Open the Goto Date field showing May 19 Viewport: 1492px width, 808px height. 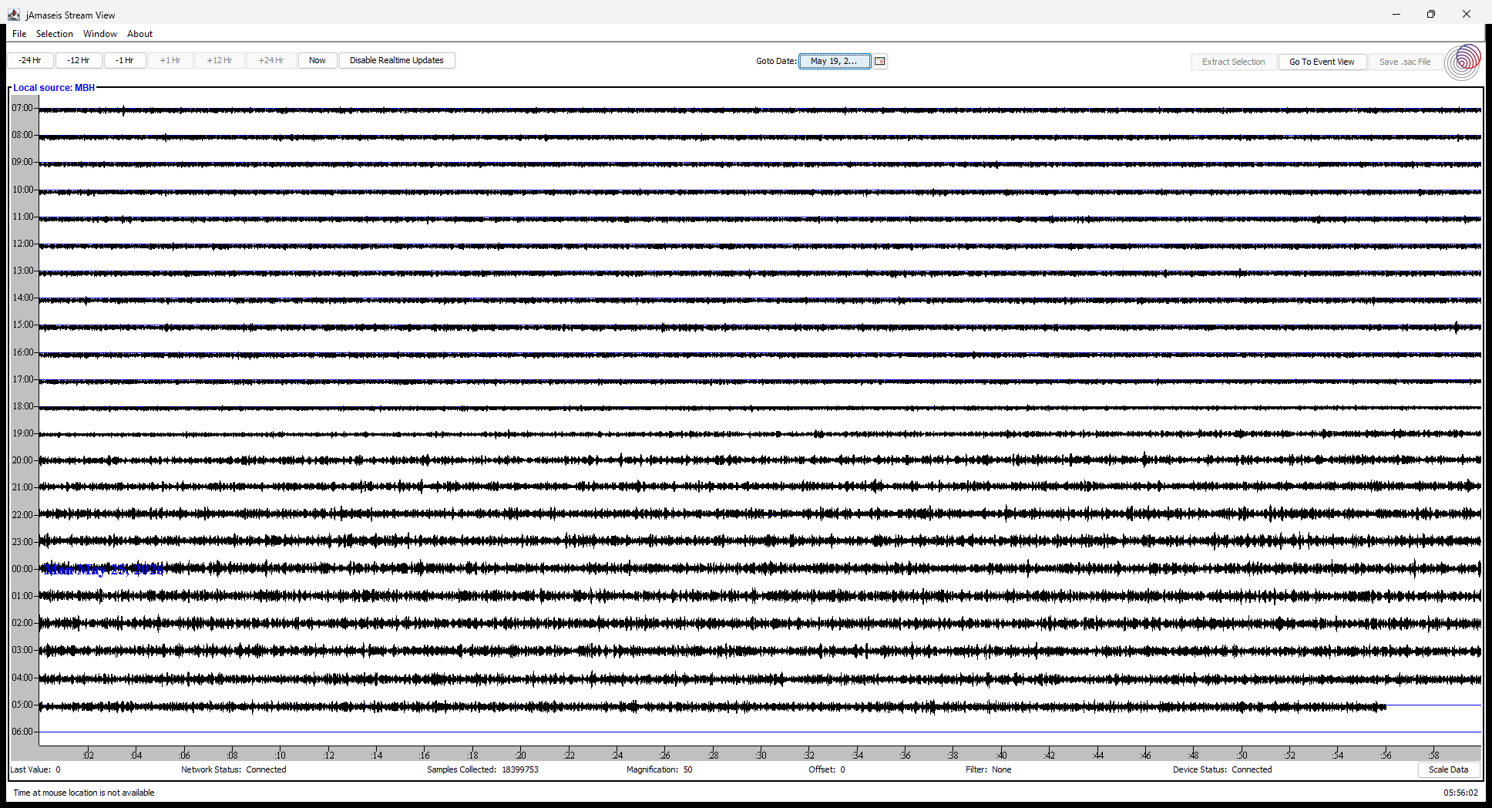835,61
